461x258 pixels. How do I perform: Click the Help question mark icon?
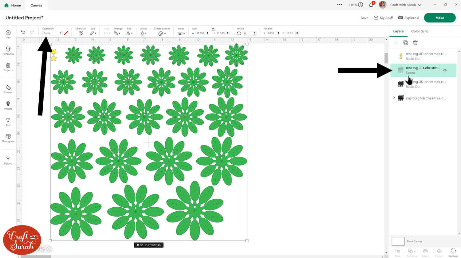(x=361, y=5)
